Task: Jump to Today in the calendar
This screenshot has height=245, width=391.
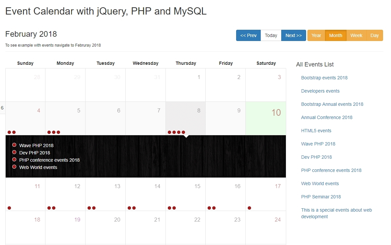Action: 271,35
